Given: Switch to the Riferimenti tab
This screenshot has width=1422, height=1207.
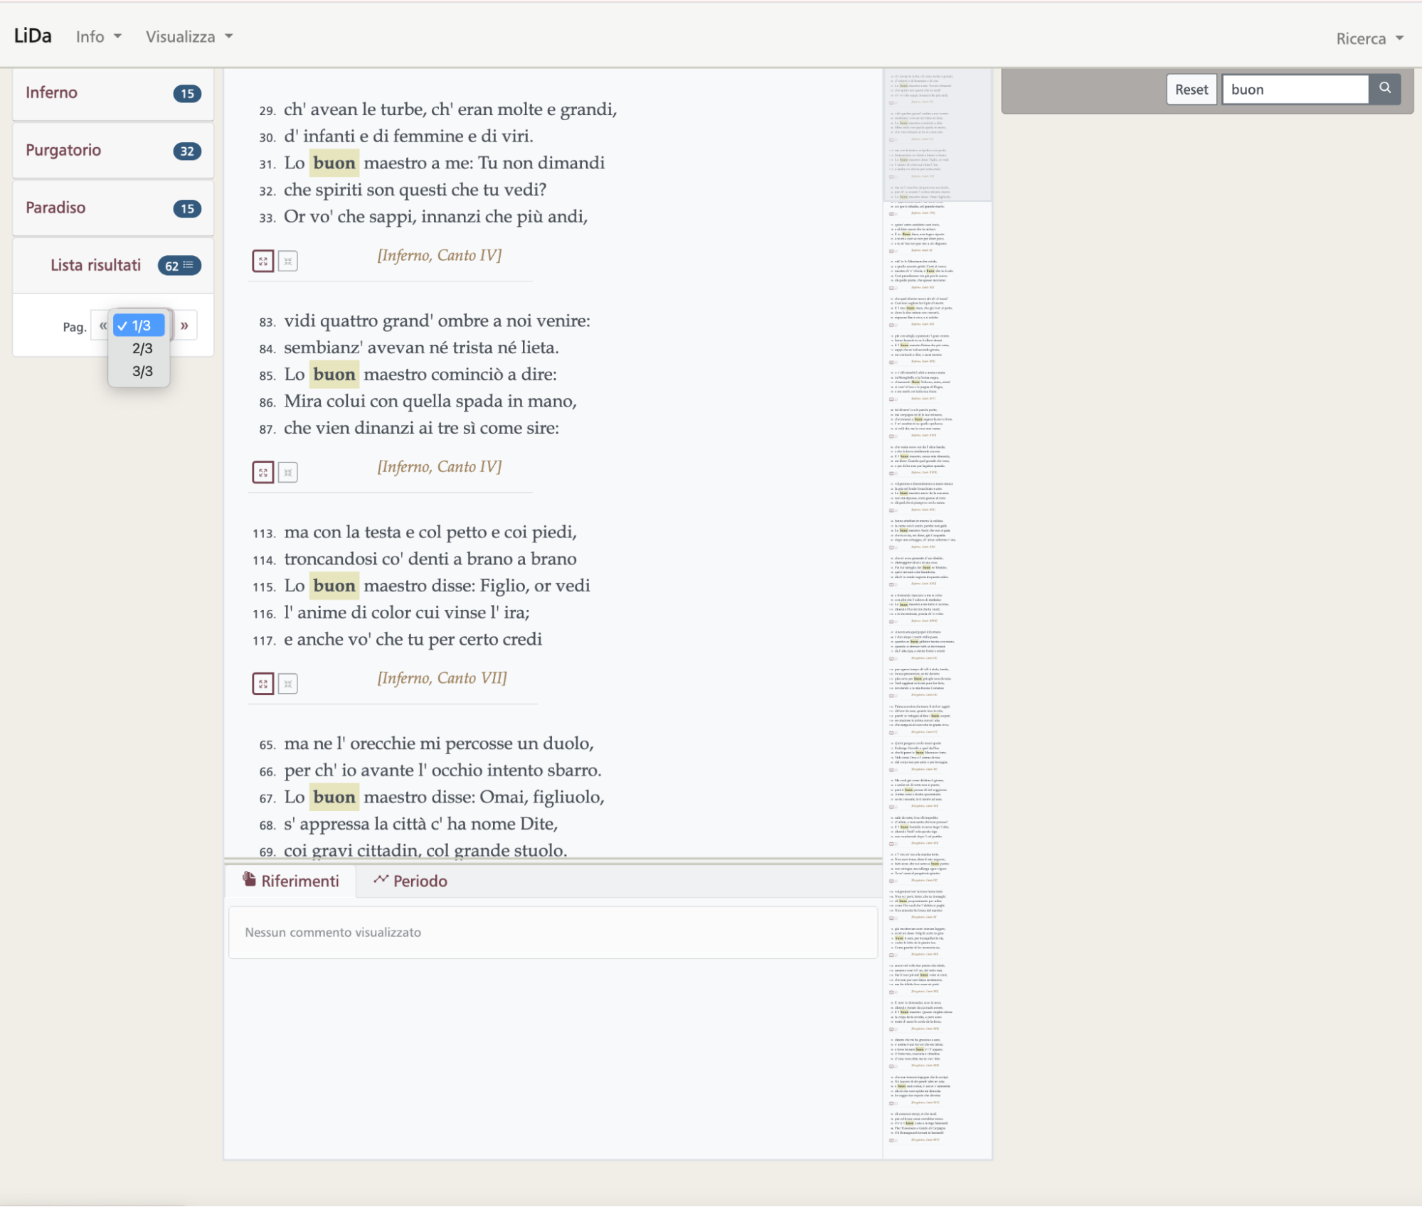Looking at the screenshot, I should pos(291,881).
